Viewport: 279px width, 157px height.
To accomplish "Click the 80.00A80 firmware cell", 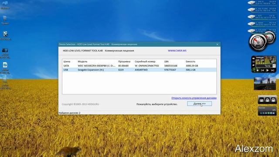I will click(x=123, y=66).
